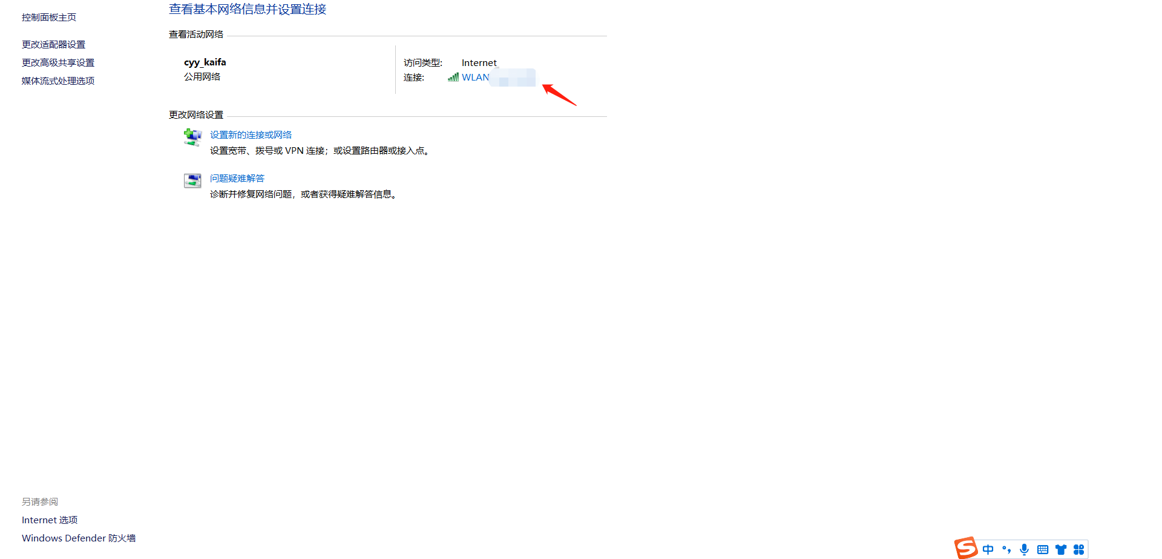Click the cyy_kaifa network name

[x=205, y=62]
